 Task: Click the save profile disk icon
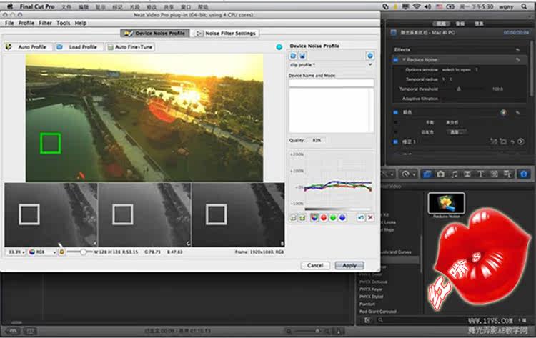click(302, 56)
